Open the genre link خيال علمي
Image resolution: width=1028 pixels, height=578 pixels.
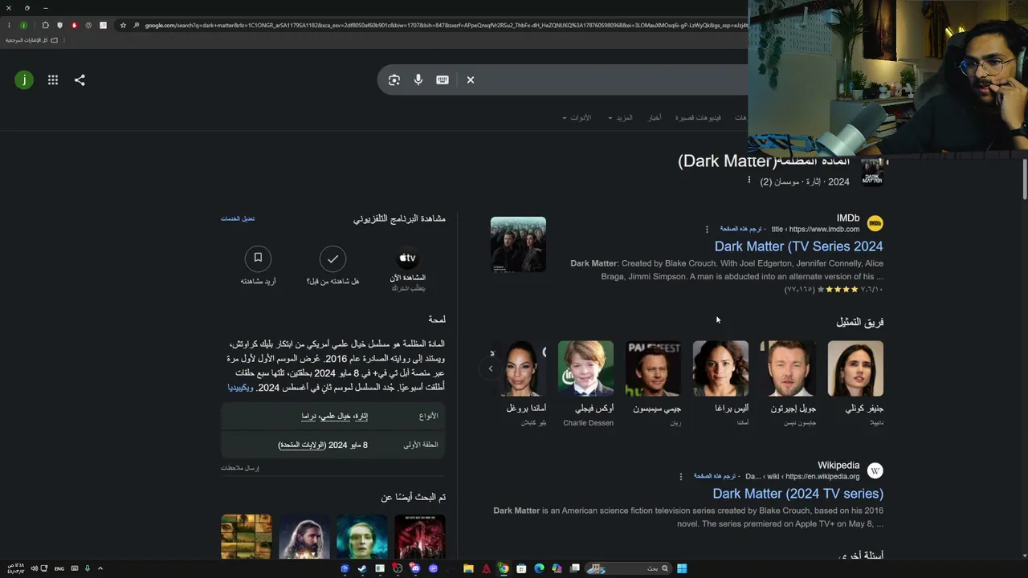(x=335, y=417)
